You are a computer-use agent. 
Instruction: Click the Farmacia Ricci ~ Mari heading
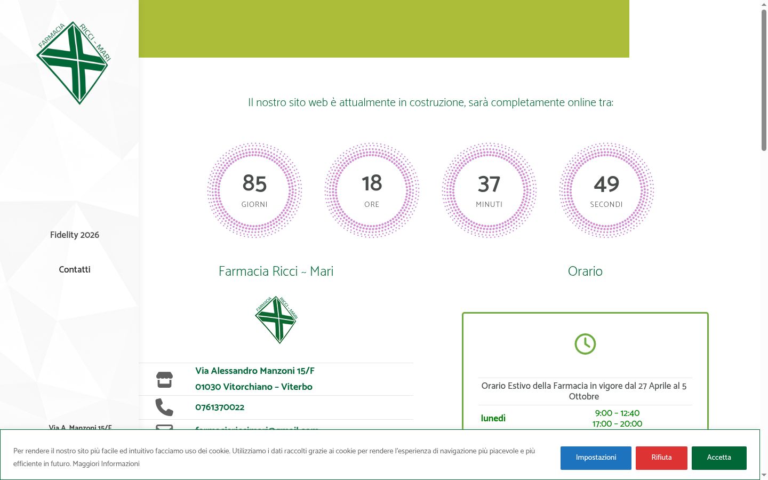pyautogui.click(x=276, y=271)
